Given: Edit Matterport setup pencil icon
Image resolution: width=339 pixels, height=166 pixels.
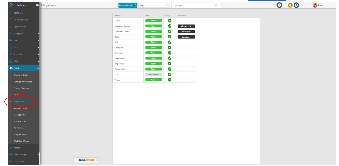Looking at the screenshot, I should click(x=170, y=47).
